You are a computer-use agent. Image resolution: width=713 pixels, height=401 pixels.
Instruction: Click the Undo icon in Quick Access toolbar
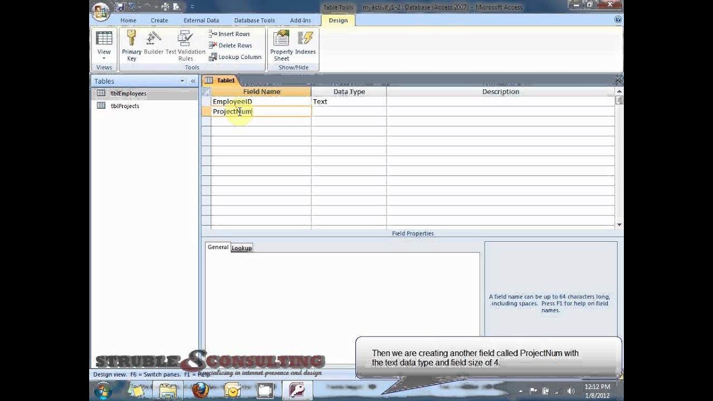pos(133,7)
